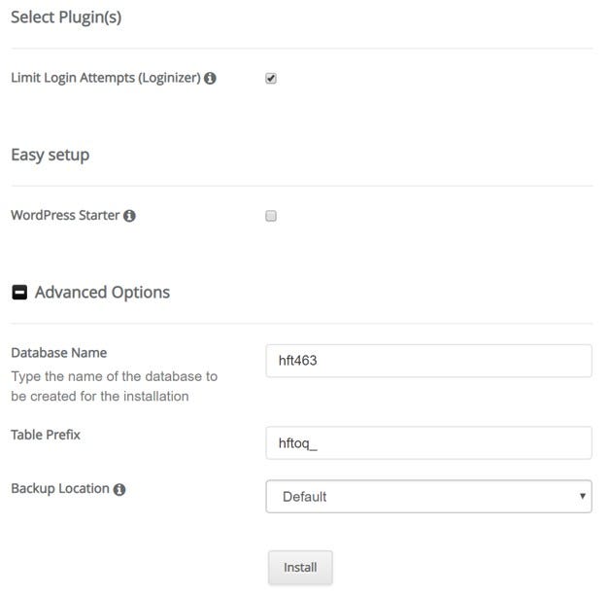Click the WordPress Starter label text
Screen dimensions: 609x596
pyautogui.click(x=65, y=216)
